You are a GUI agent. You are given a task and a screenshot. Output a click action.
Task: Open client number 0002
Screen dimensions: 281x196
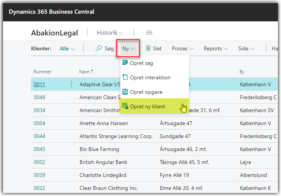[39, 162]
